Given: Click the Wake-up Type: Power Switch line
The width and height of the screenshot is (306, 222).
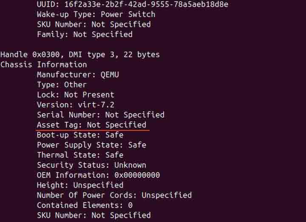Looking at the screenshot, I should tap(96, 14).
